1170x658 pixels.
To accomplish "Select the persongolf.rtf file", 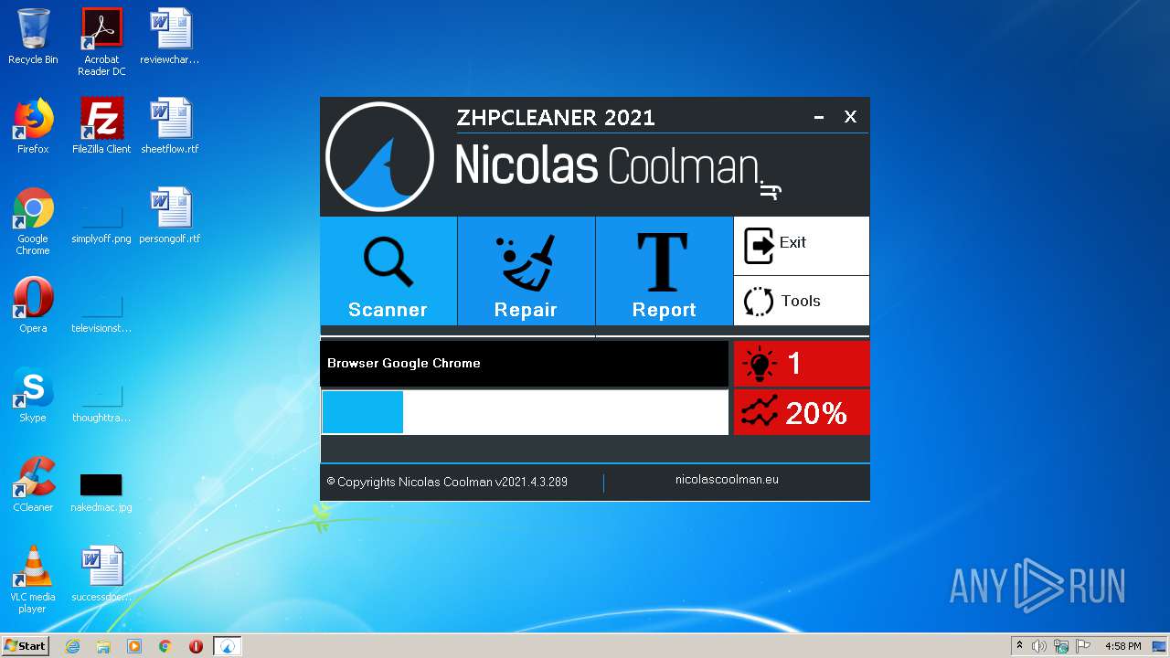I will click(x=170, y=217).
